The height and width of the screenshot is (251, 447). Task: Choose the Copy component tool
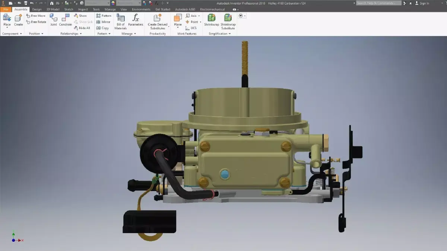click(102, 28)
